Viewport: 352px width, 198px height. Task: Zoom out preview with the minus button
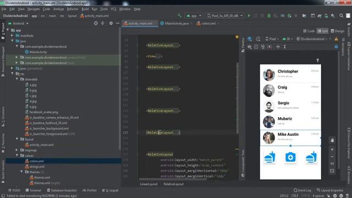click(332, 157)
